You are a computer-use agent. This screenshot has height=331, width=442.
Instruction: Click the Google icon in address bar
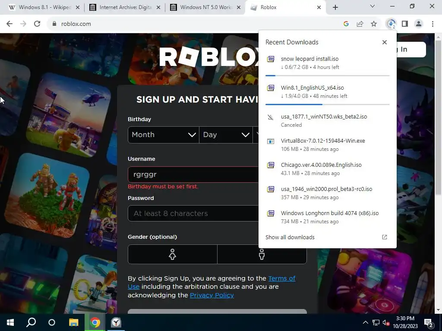(x=346, y=24)
